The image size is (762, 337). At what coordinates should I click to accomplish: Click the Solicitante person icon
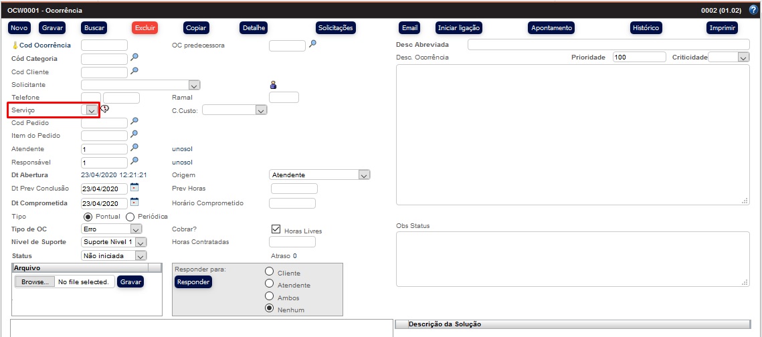(273, 85)
